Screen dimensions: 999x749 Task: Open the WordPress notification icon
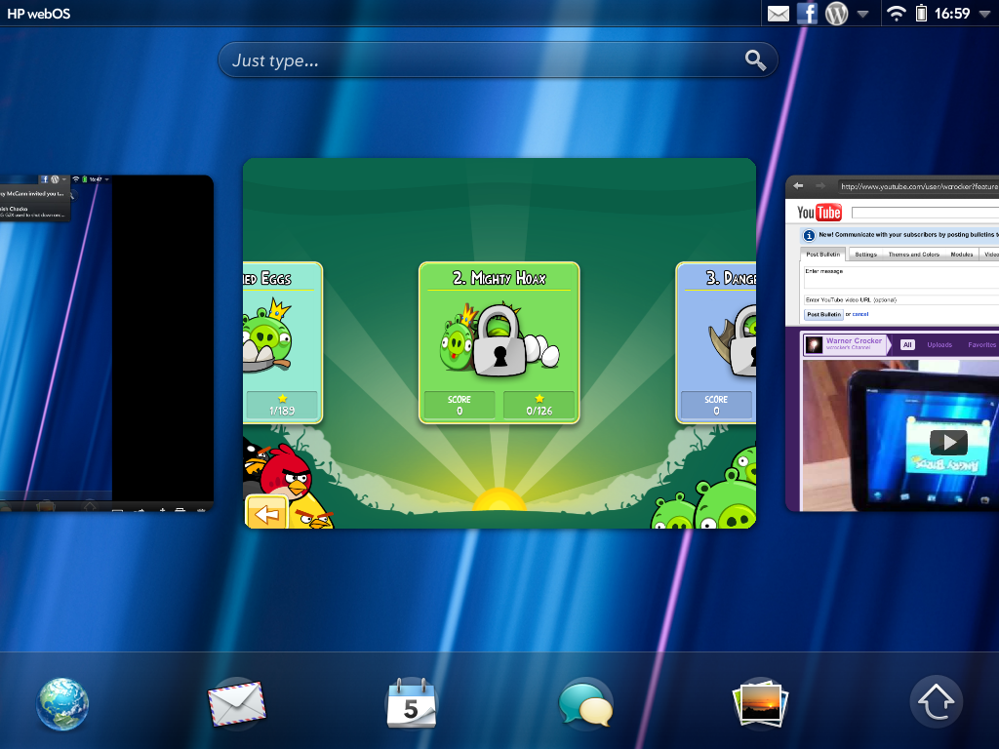836,14
